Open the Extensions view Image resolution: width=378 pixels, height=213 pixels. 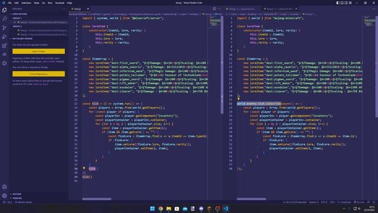tap(4, 46)
